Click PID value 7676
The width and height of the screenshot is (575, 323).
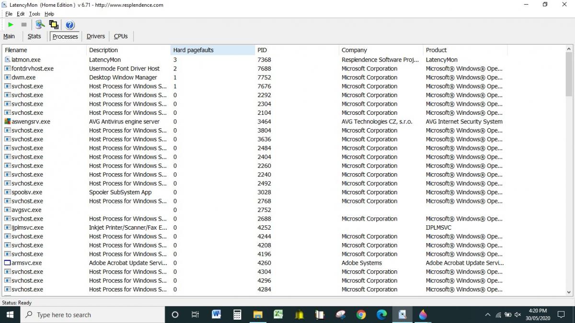[264, 86]
